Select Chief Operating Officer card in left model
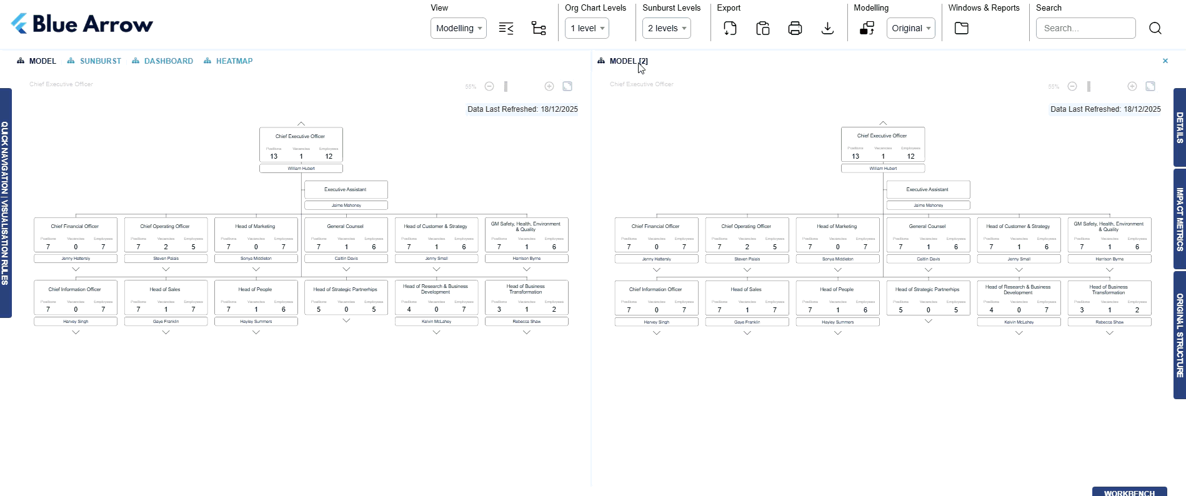 pos(166,235)
